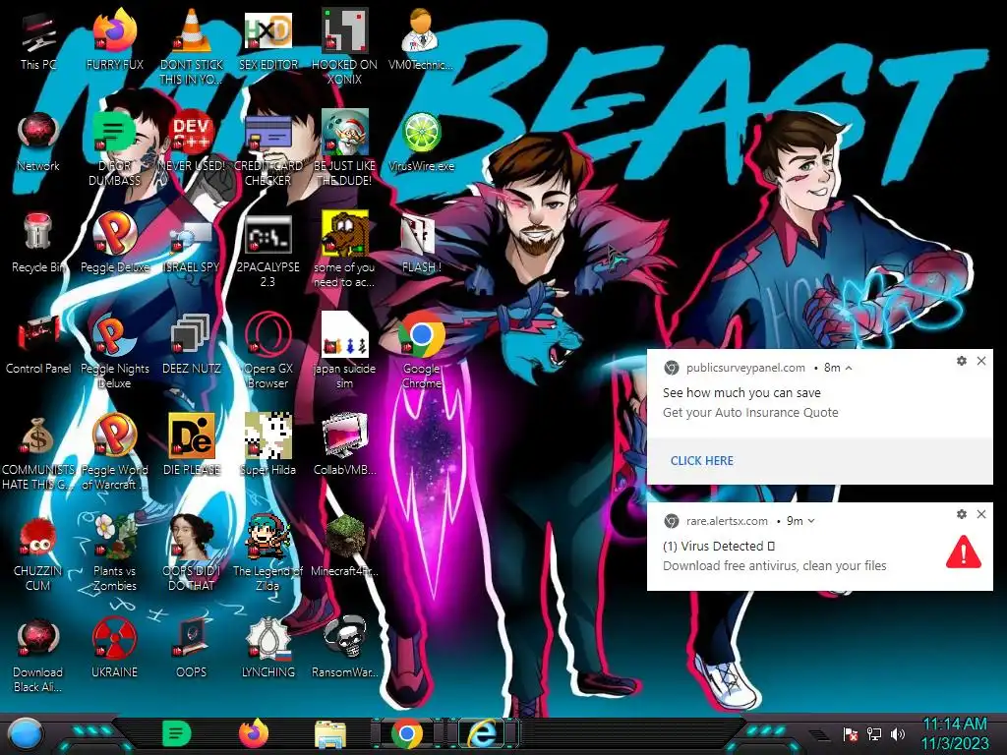This screenshot has width=1007, height=755.
Task: Launch Peggle World of Warcraft shortcut
Action: pos(114,452)
